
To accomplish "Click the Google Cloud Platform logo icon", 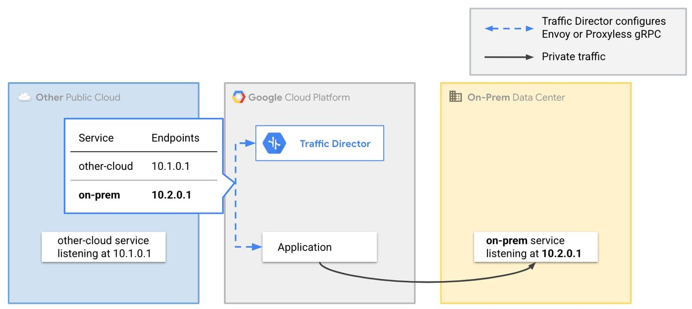I will tap(238, 97).
